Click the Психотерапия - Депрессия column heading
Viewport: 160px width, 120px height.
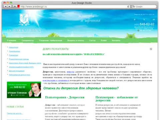pyautogui.click(x=65, y=97)
